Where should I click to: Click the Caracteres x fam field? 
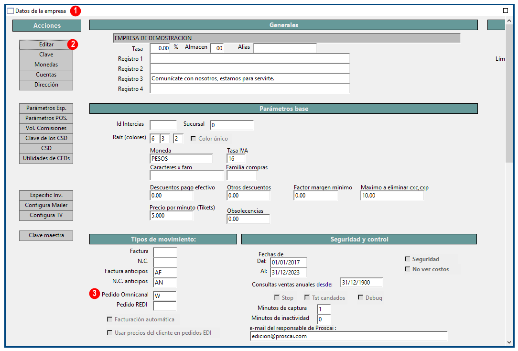[x=187, y=175]
